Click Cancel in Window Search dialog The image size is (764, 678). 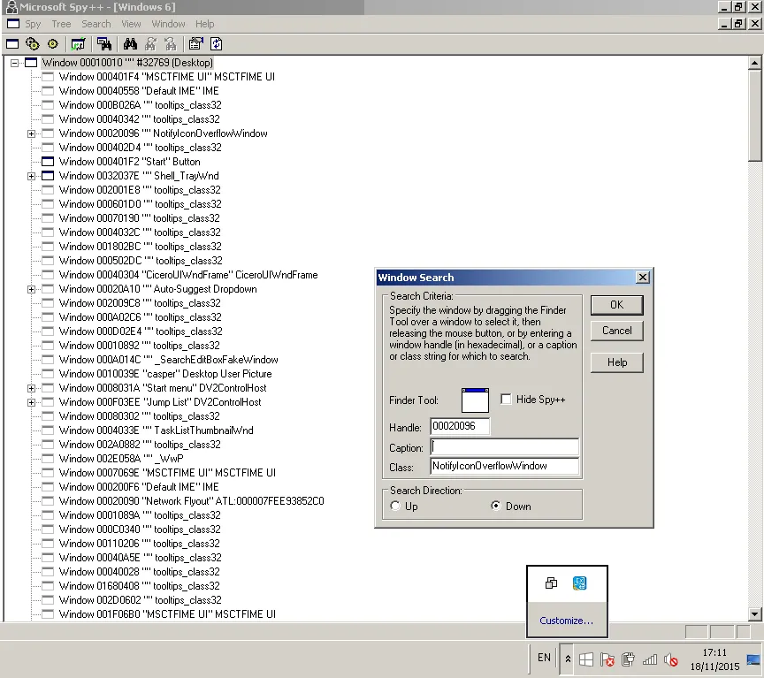617,331
